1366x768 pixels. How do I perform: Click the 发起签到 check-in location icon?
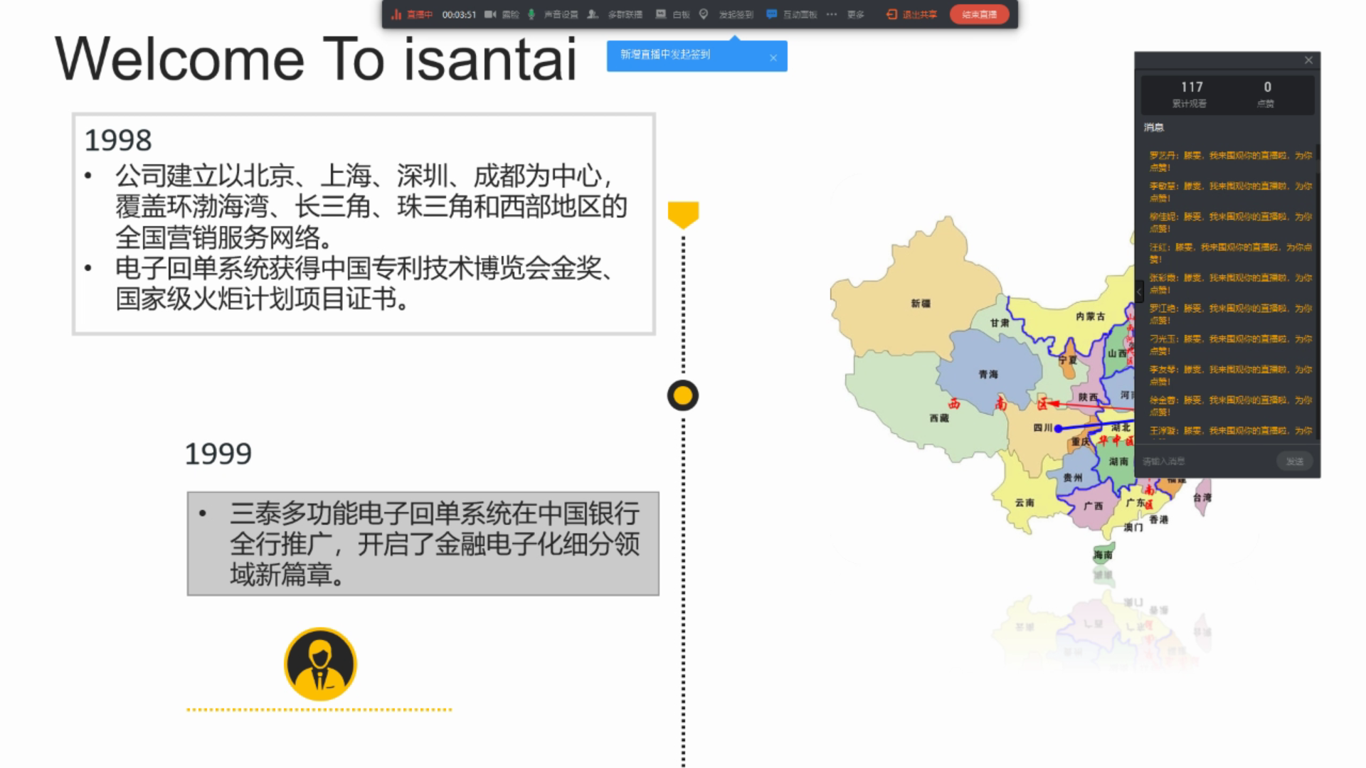(x=704, y=14)
